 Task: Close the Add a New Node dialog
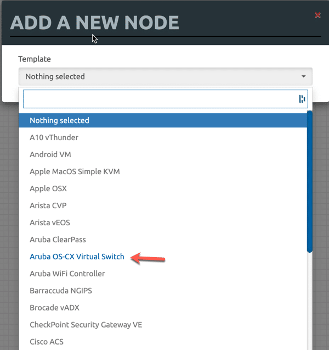tap(317, 15)
